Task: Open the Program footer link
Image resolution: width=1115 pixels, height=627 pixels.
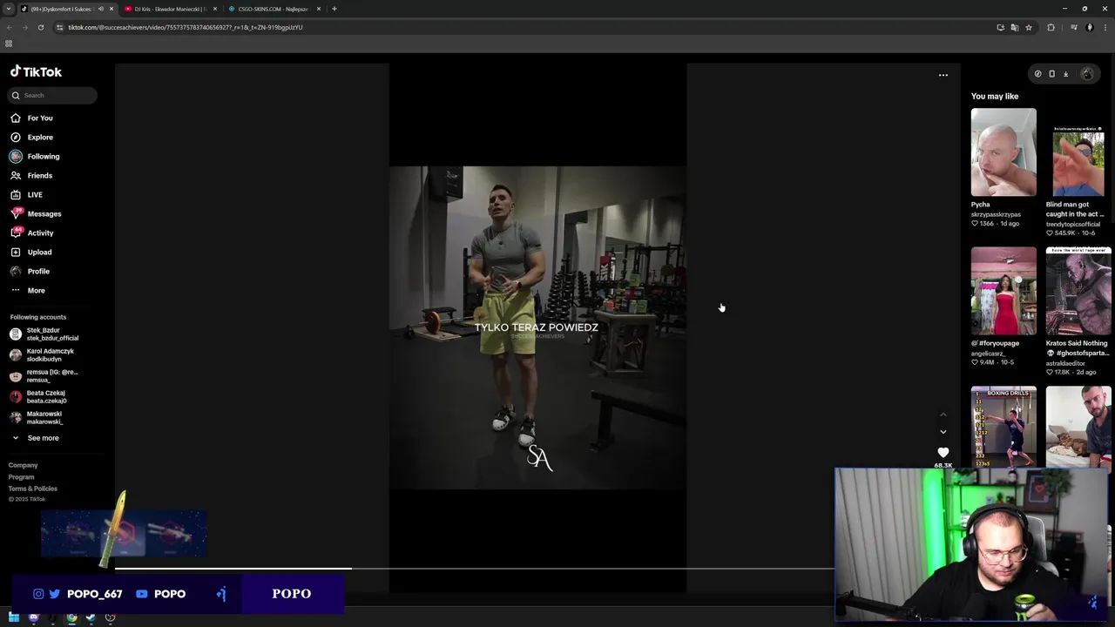Action: [22, 476]
